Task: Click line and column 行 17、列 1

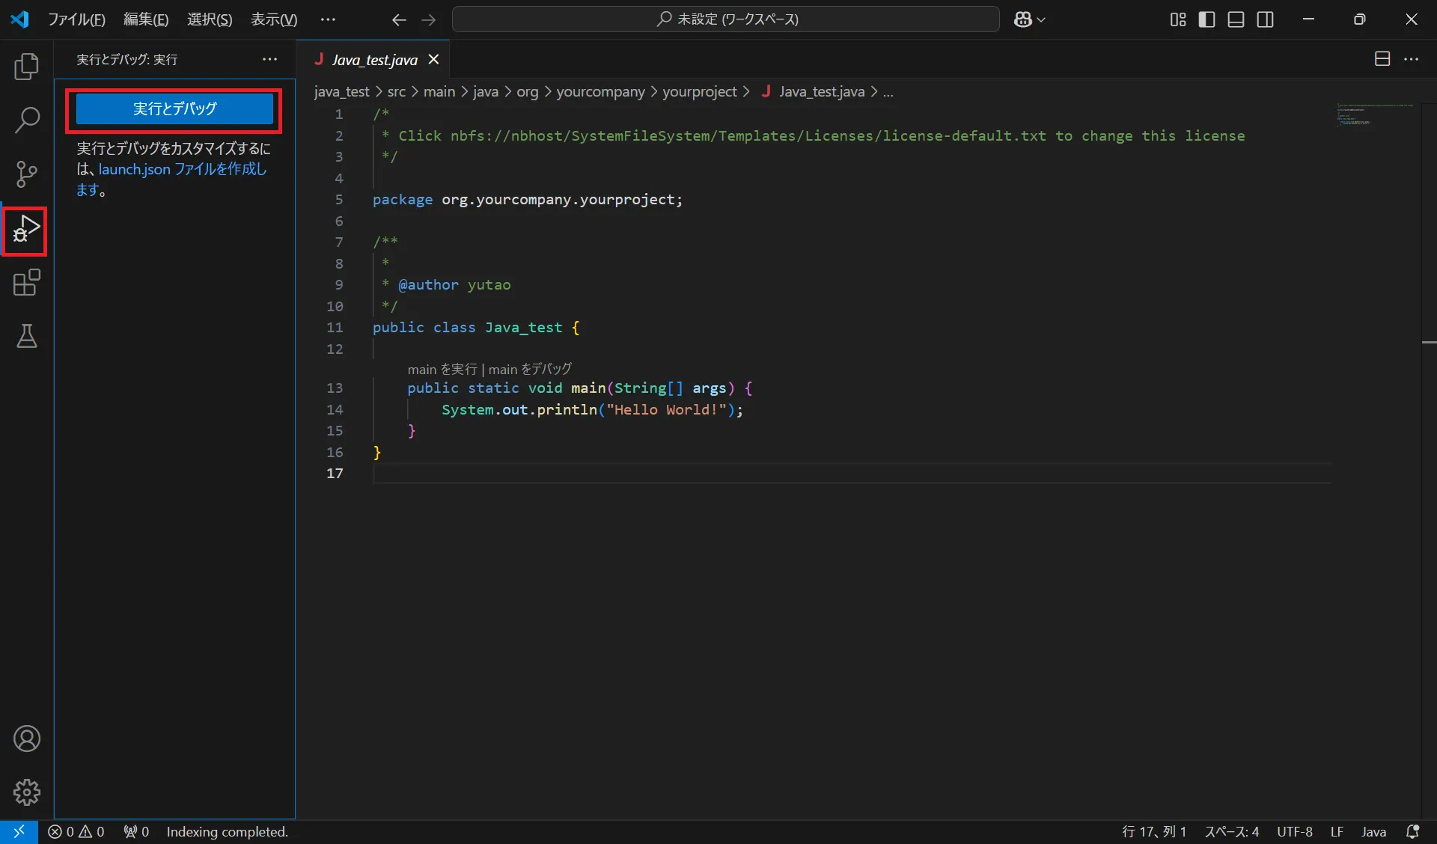Action: [x=1154, y=831]
